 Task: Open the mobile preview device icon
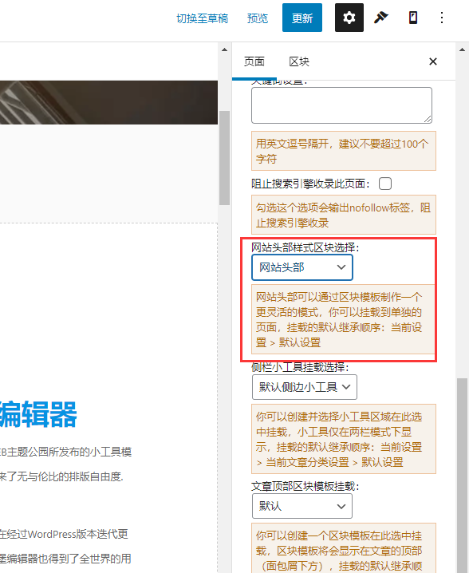click(412, 18)
